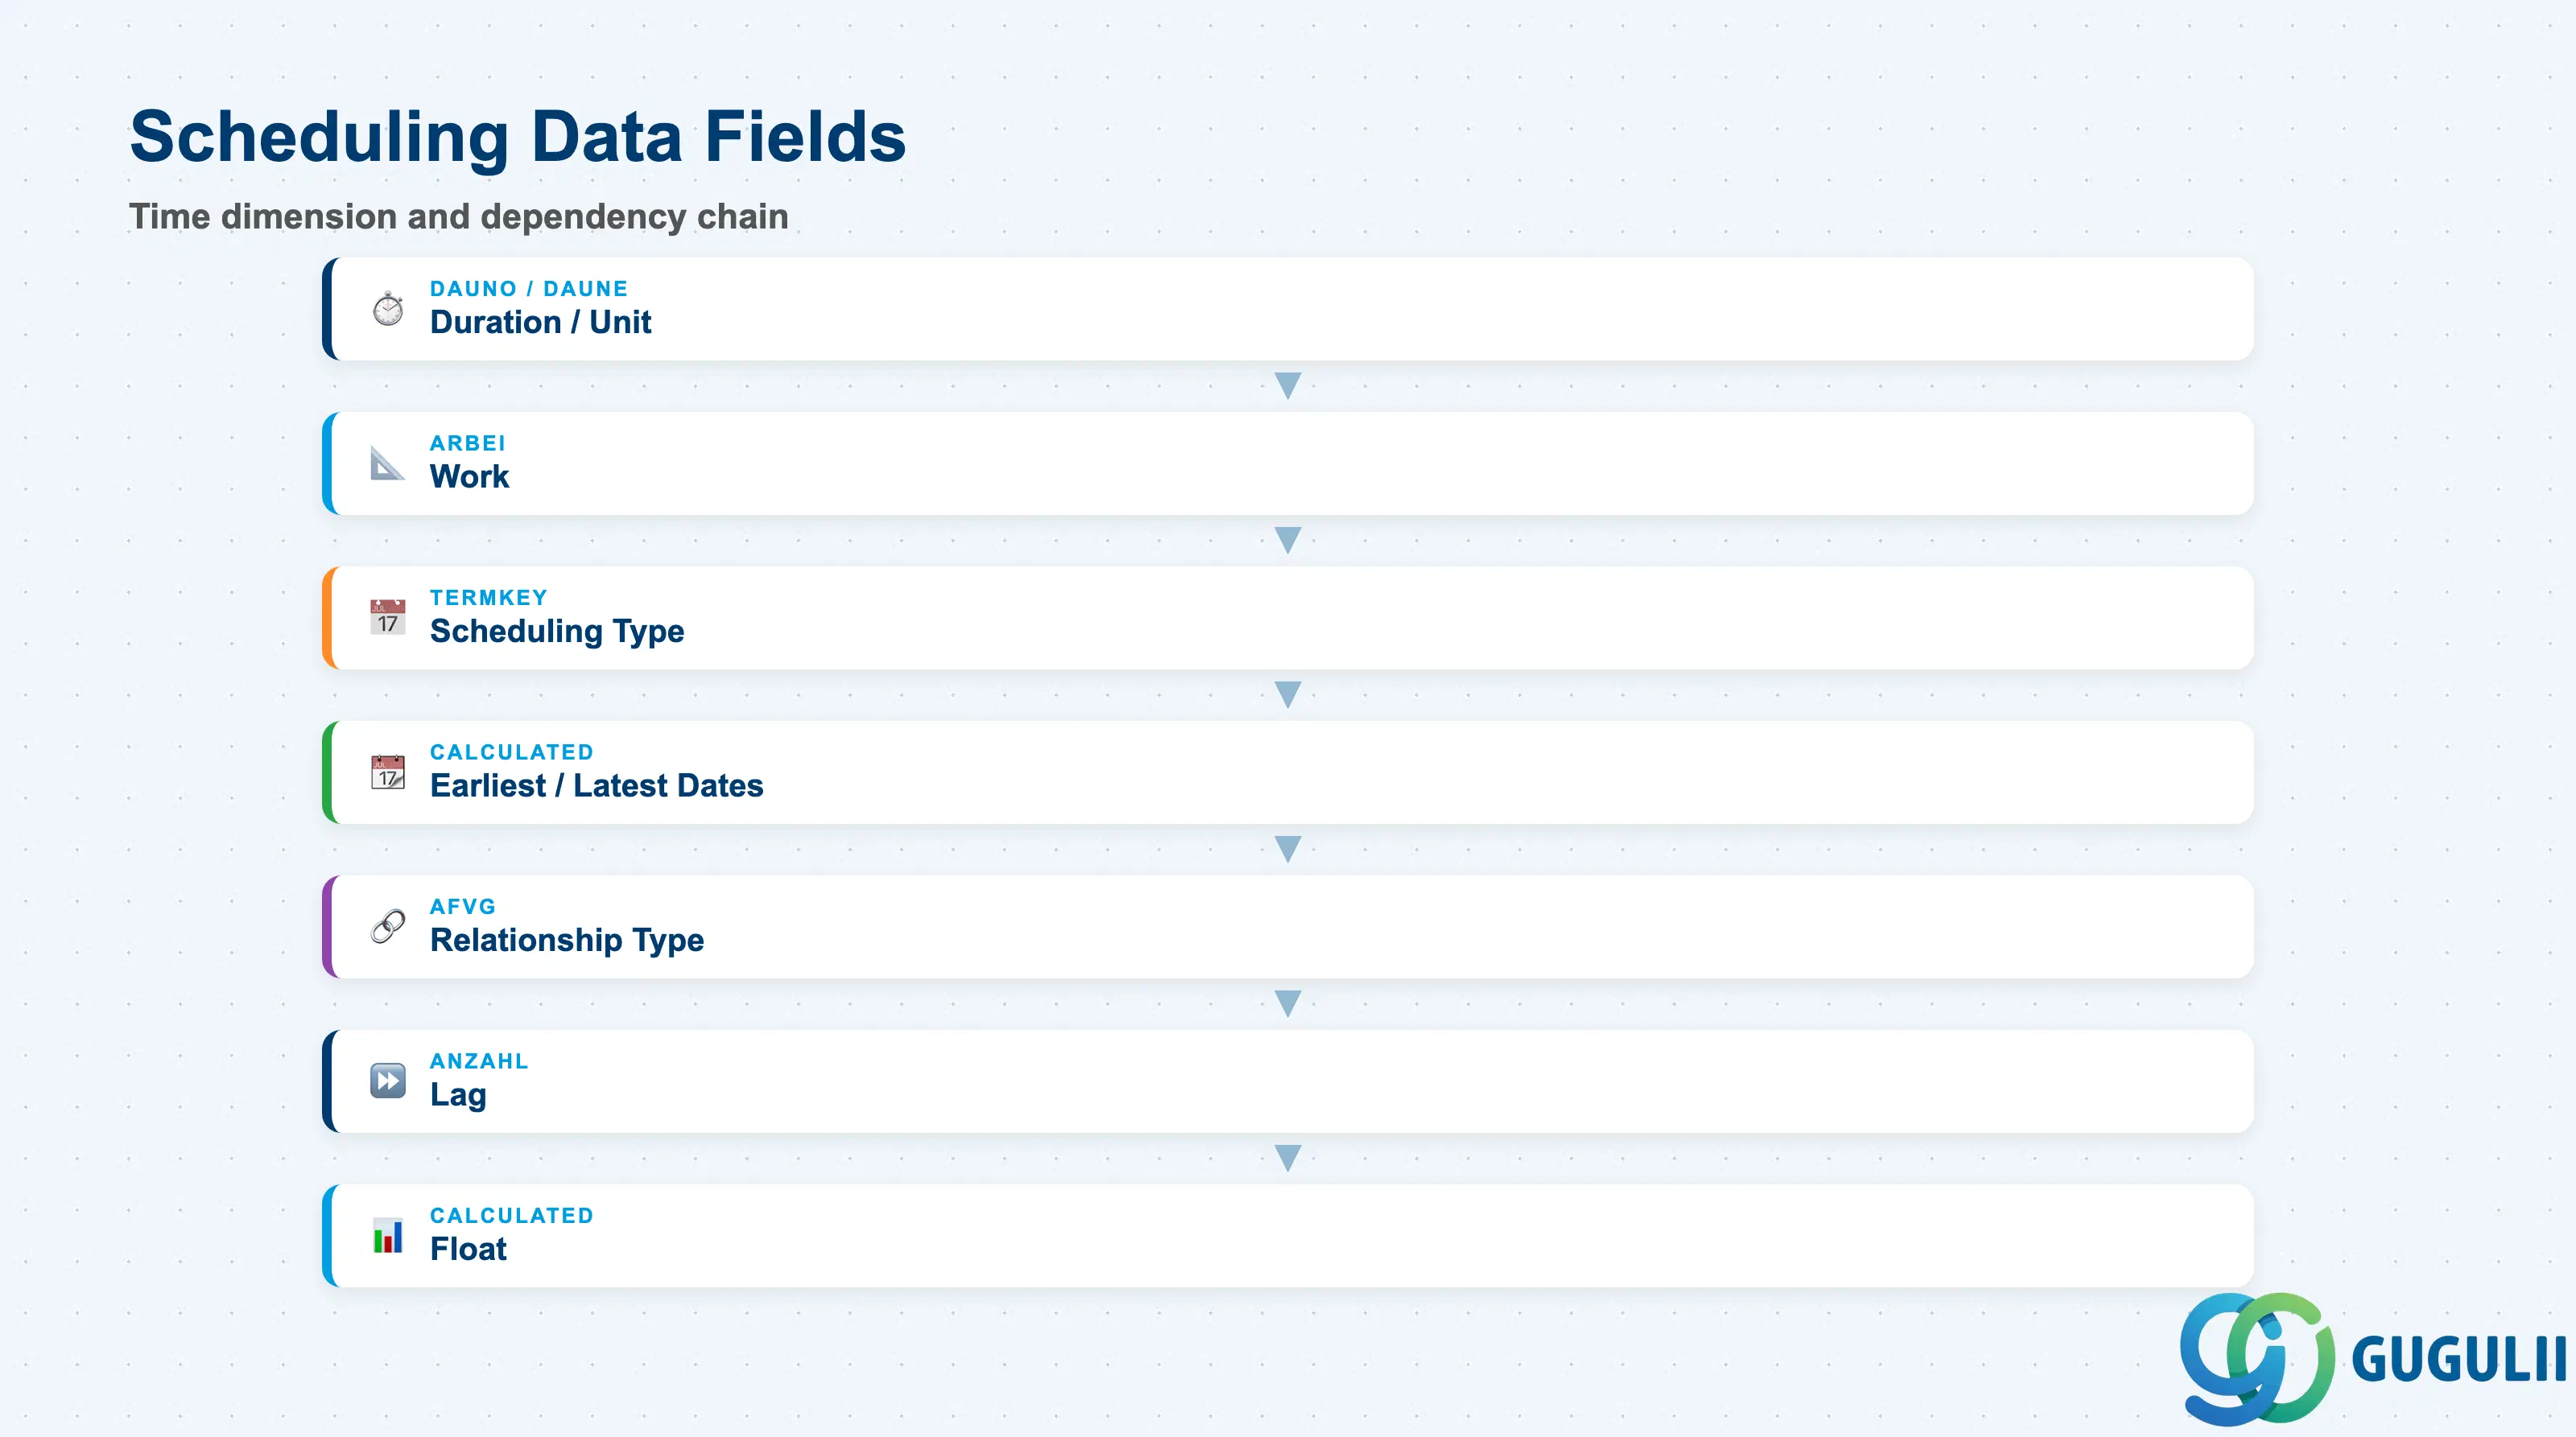This screenshot has width=2576, height=1437.
Task: Click the Time dimension and dependency chain subtitle
Action: point(459,217)
